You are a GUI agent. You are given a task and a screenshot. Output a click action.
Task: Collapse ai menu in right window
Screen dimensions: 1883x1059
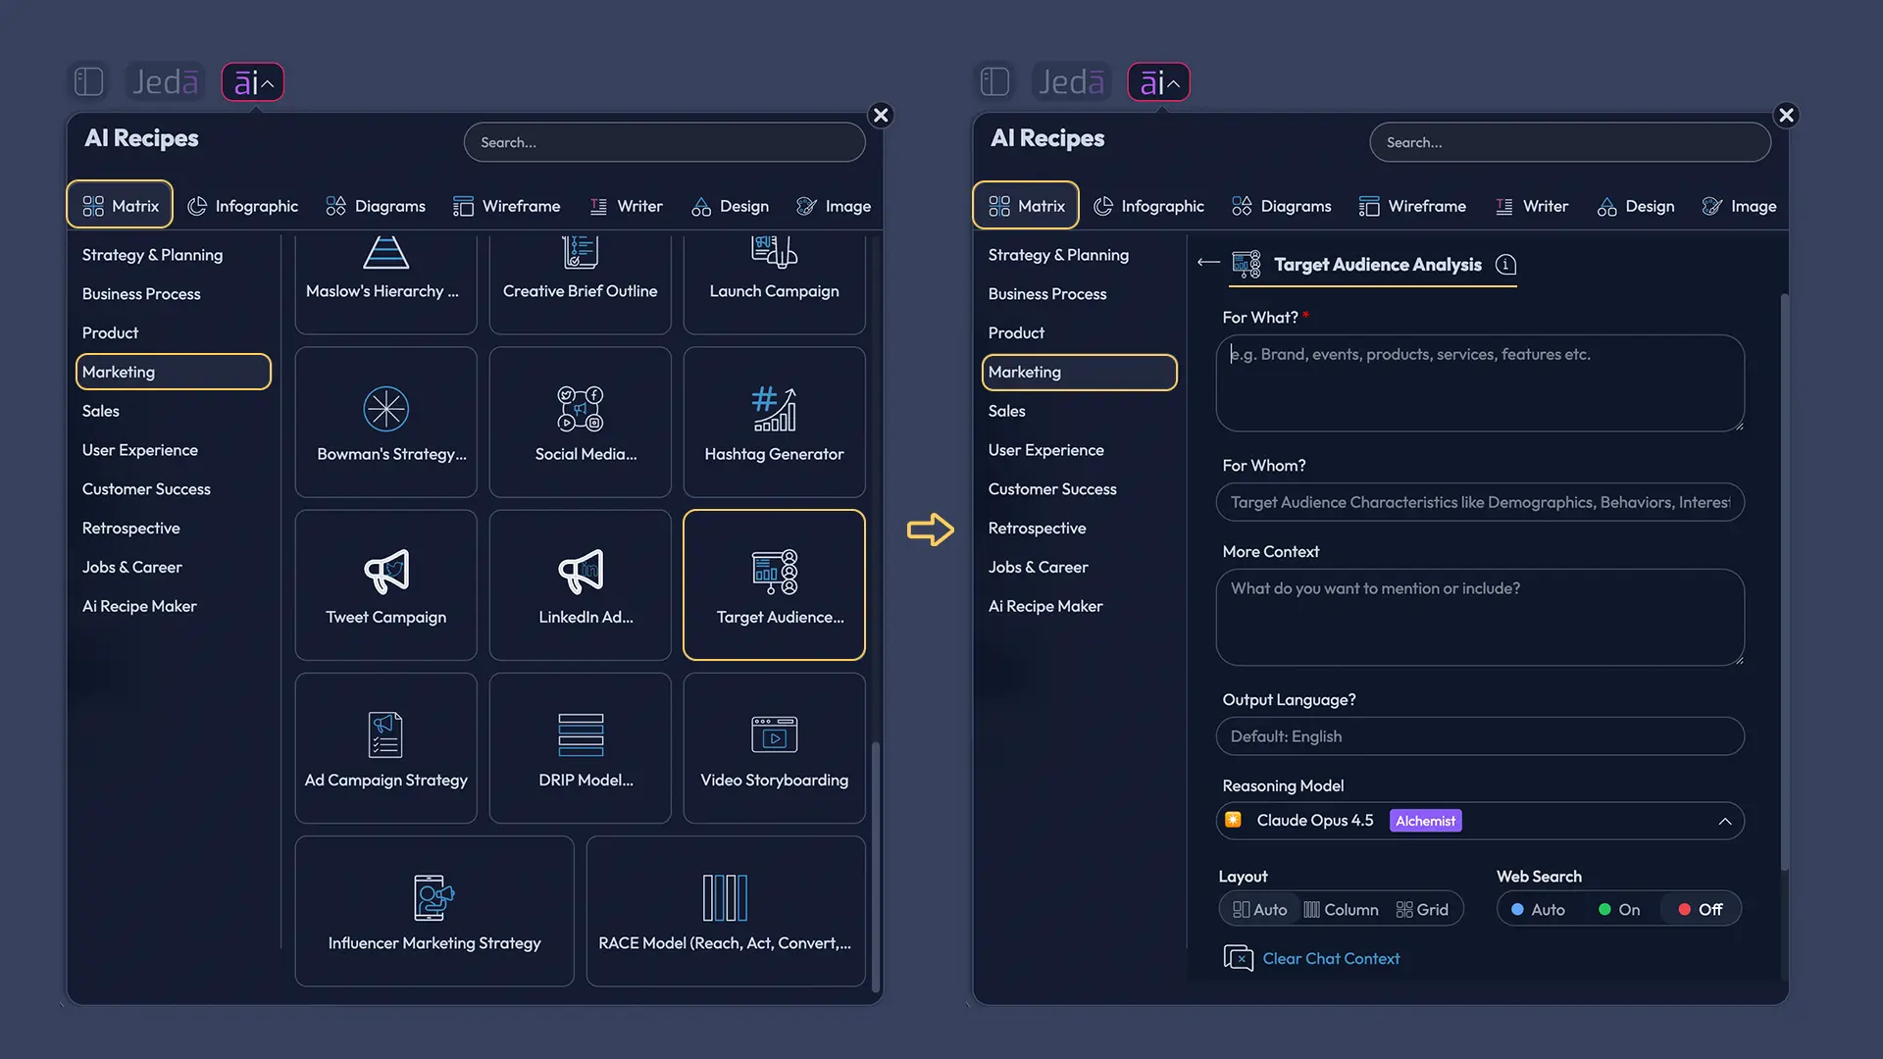coord(1159,82)
